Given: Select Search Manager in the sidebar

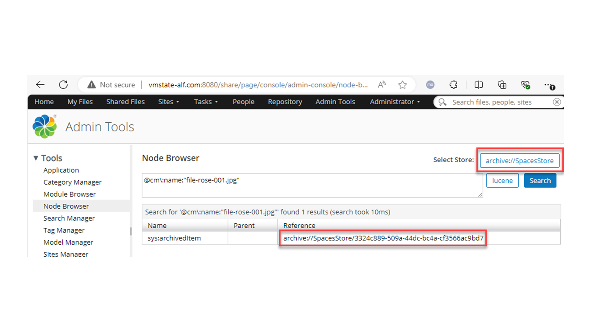Looking at the screenshot, I should coord(69,218).
